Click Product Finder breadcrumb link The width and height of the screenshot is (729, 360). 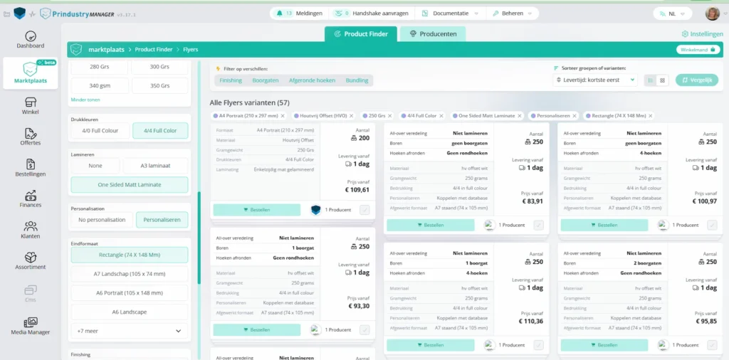[x=154, y=49]
